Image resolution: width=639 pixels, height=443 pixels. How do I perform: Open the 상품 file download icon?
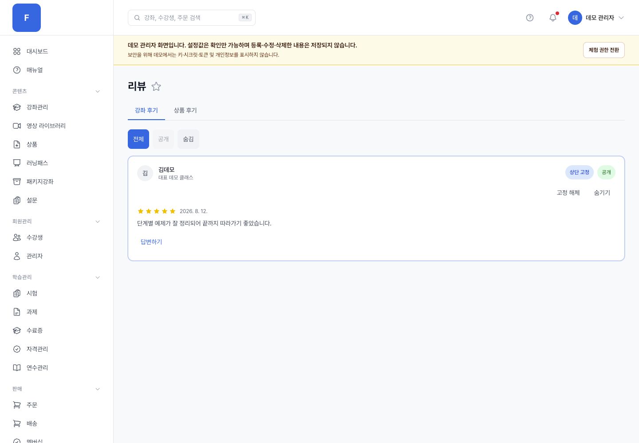[x=17, y=144]
